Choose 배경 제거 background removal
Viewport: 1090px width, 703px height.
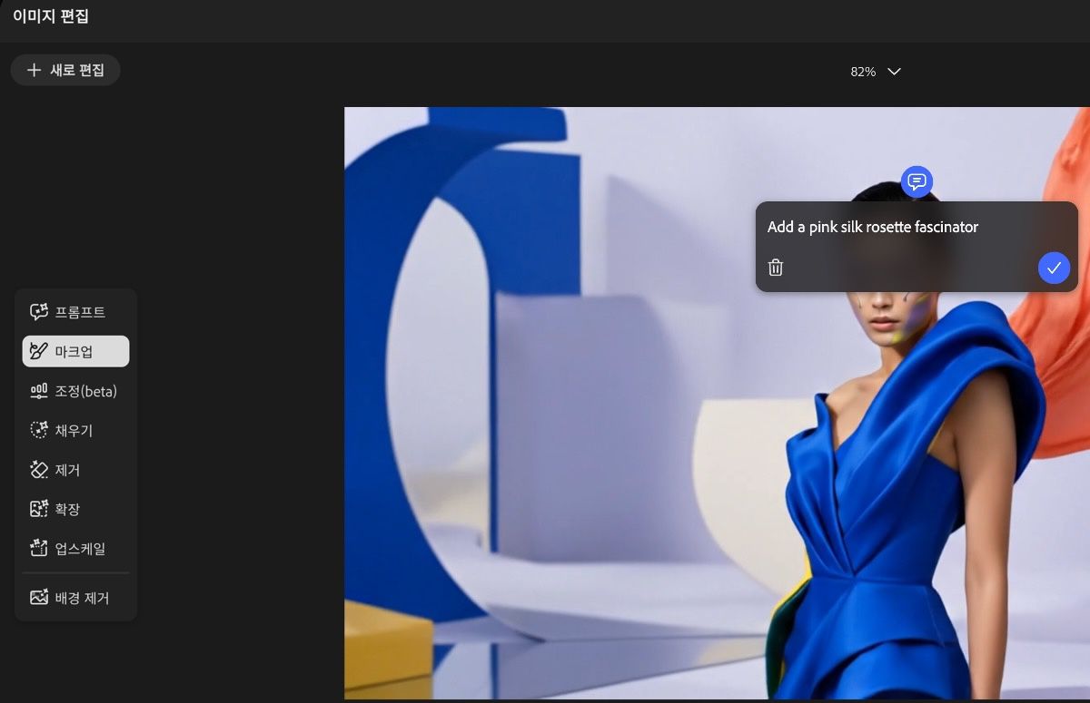76,598
